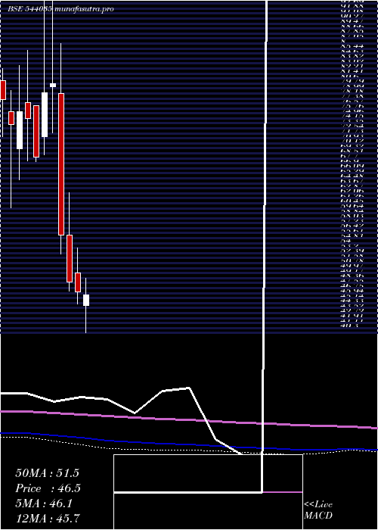
Task: Click the <<Live MACD label
Action: pyautogui.click(x=318, y=510)
